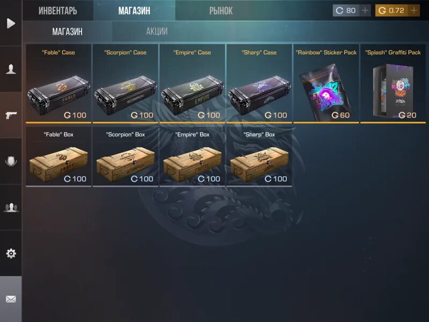The image size is (429, 322).
Task: Select the pistol weapons icon
Action: click(11, 115)
